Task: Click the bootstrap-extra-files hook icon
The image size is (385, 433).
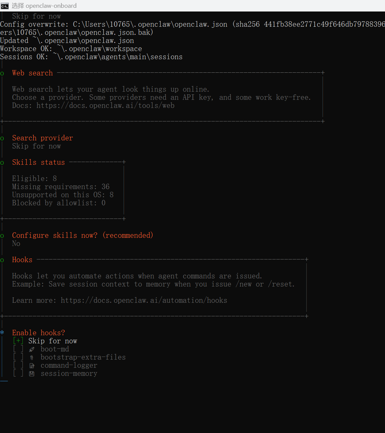Action: [32, 358]
